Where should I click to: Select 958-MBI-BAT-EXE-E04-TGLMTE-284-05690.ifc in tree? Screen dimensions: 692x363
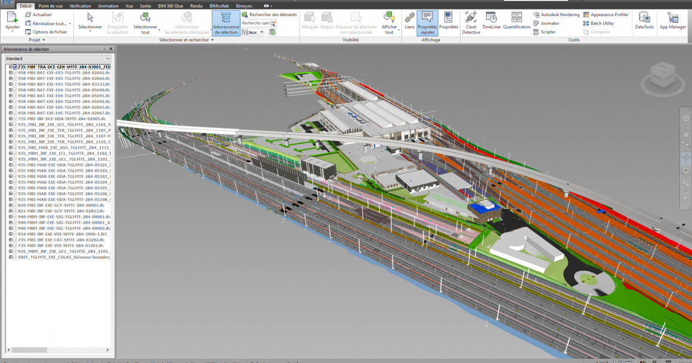64,90
